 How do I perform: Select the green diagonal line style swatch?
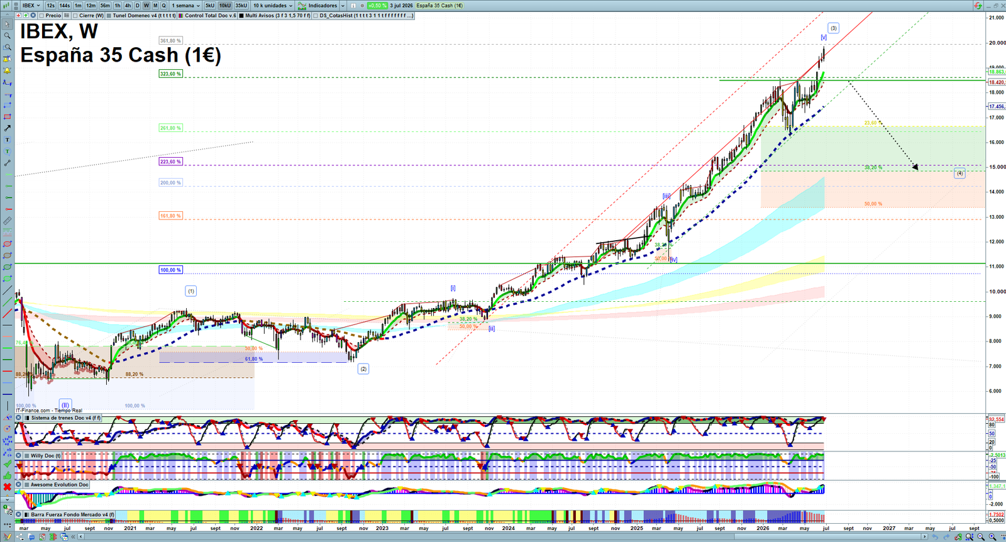[x=7, y=302]
